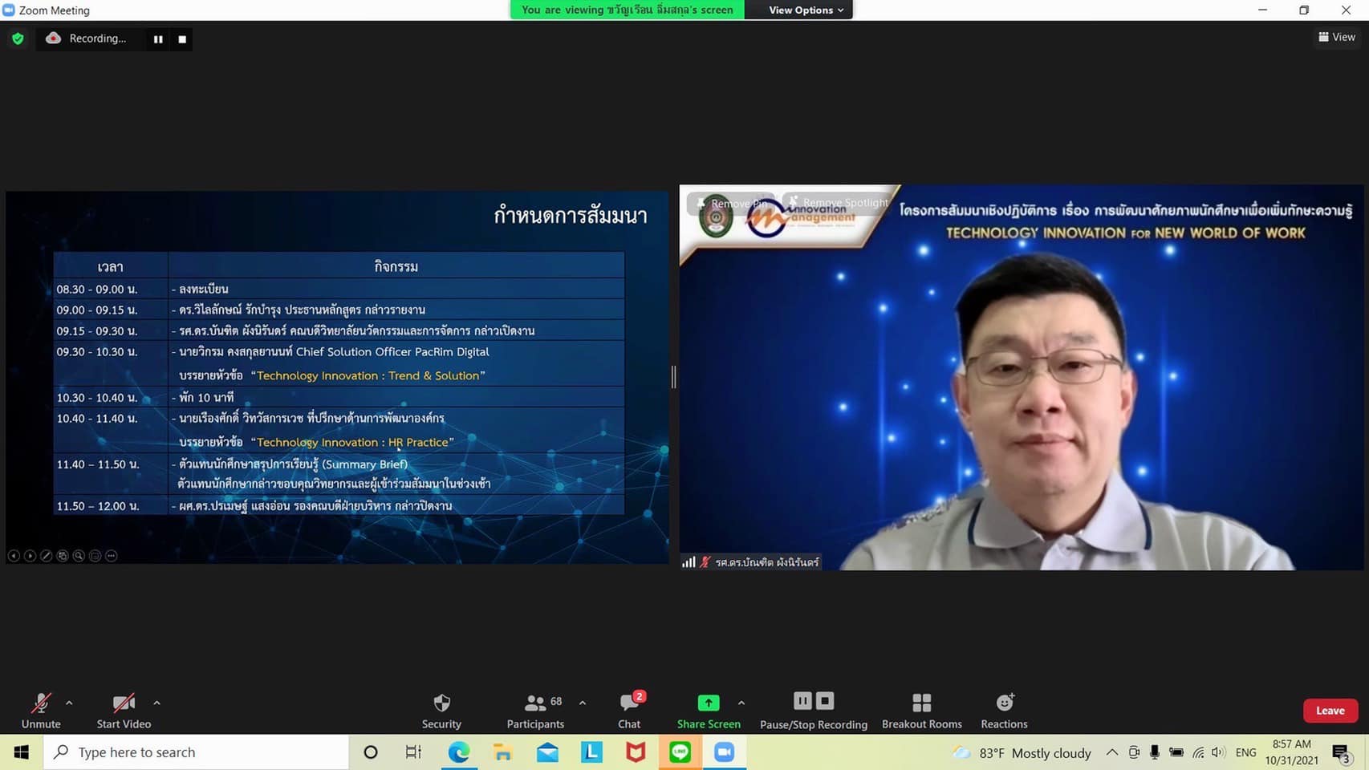
Task: Open the Security shield options
Action: tap(441, 710)
